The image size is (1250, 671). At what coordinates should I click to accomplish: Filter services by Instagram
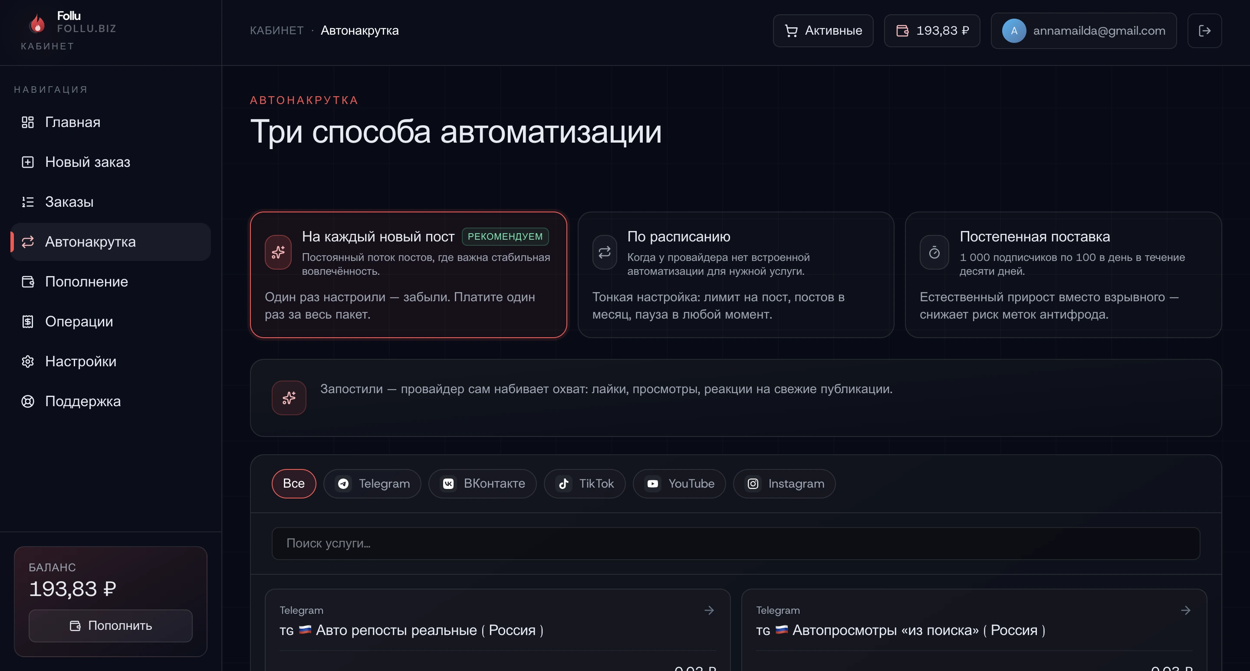click(x=784, y=483)
